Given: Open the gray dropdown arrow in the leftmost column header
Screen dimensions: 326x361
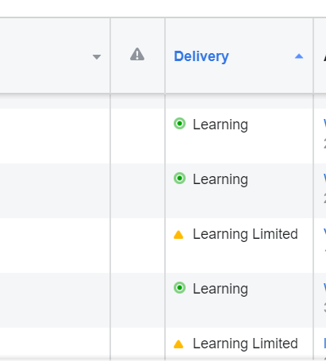Looking at the screenshot, I should [97, 57].
